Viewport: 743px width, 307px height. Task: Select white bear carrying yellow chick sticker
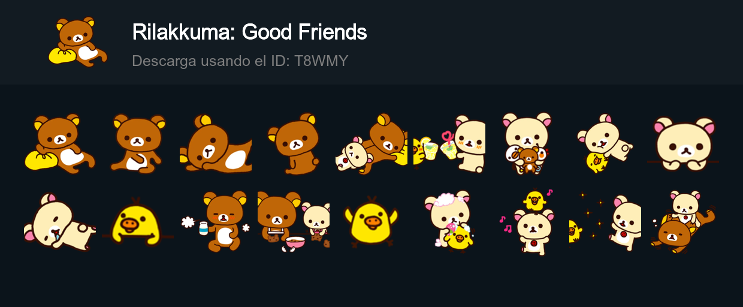tap(605, 144)
